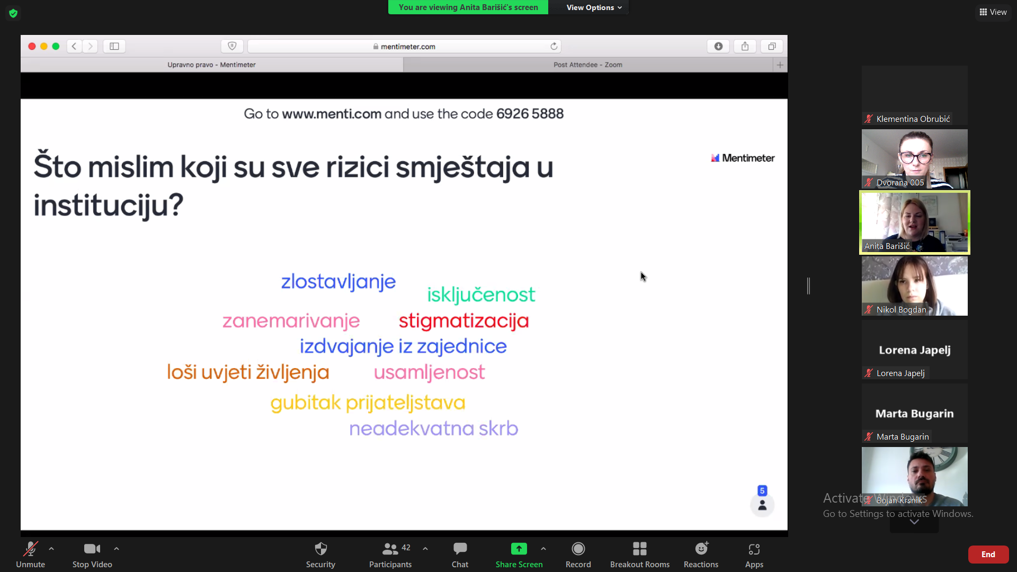Click 'loši uvjeti življenja' phrase
This screenshot has height=572, width=1017.
pos(248,372)
